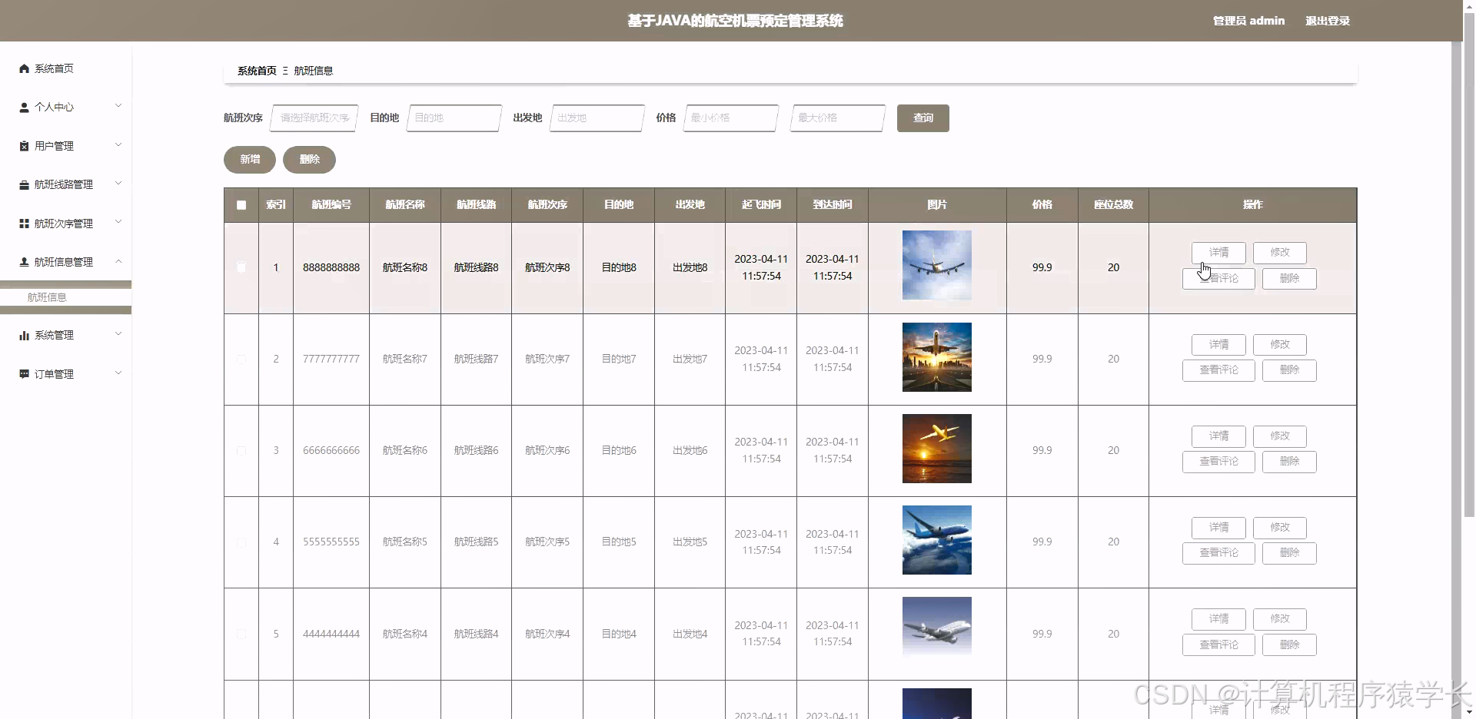The image size is (1476, 719).
Task: Open the 系统管理 sidebar menu
Action: click(65, 336)
